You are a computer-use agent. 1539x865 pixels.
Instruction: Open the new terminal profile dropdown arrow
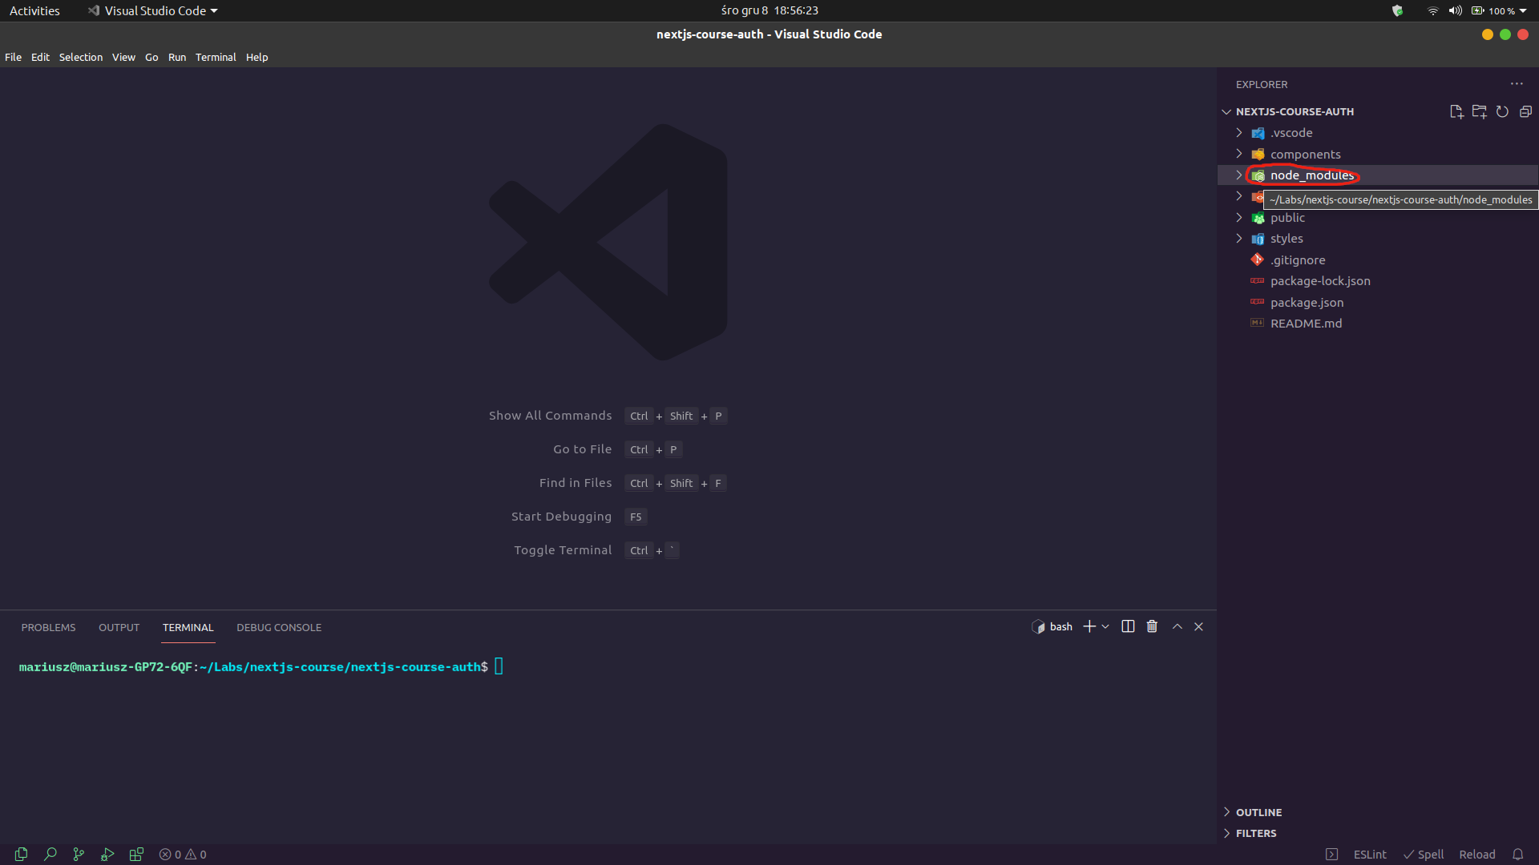[x=1105, y=626]
